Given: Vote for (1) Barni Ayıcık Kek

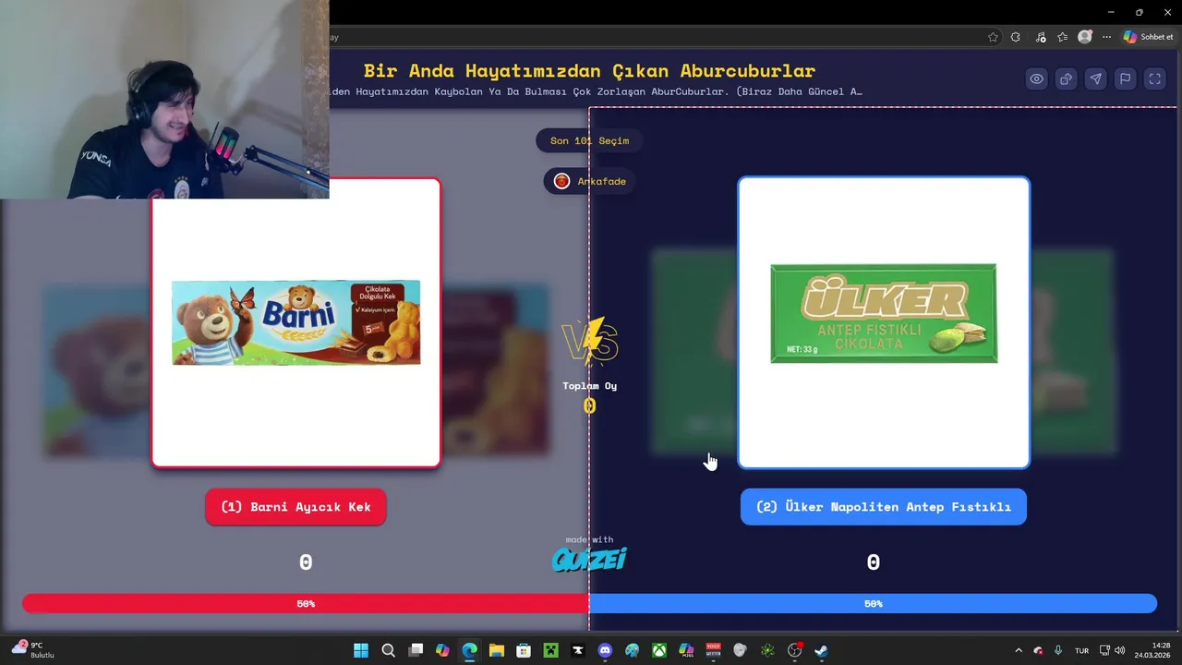Looking at the screenshot, I should point(295,507).
